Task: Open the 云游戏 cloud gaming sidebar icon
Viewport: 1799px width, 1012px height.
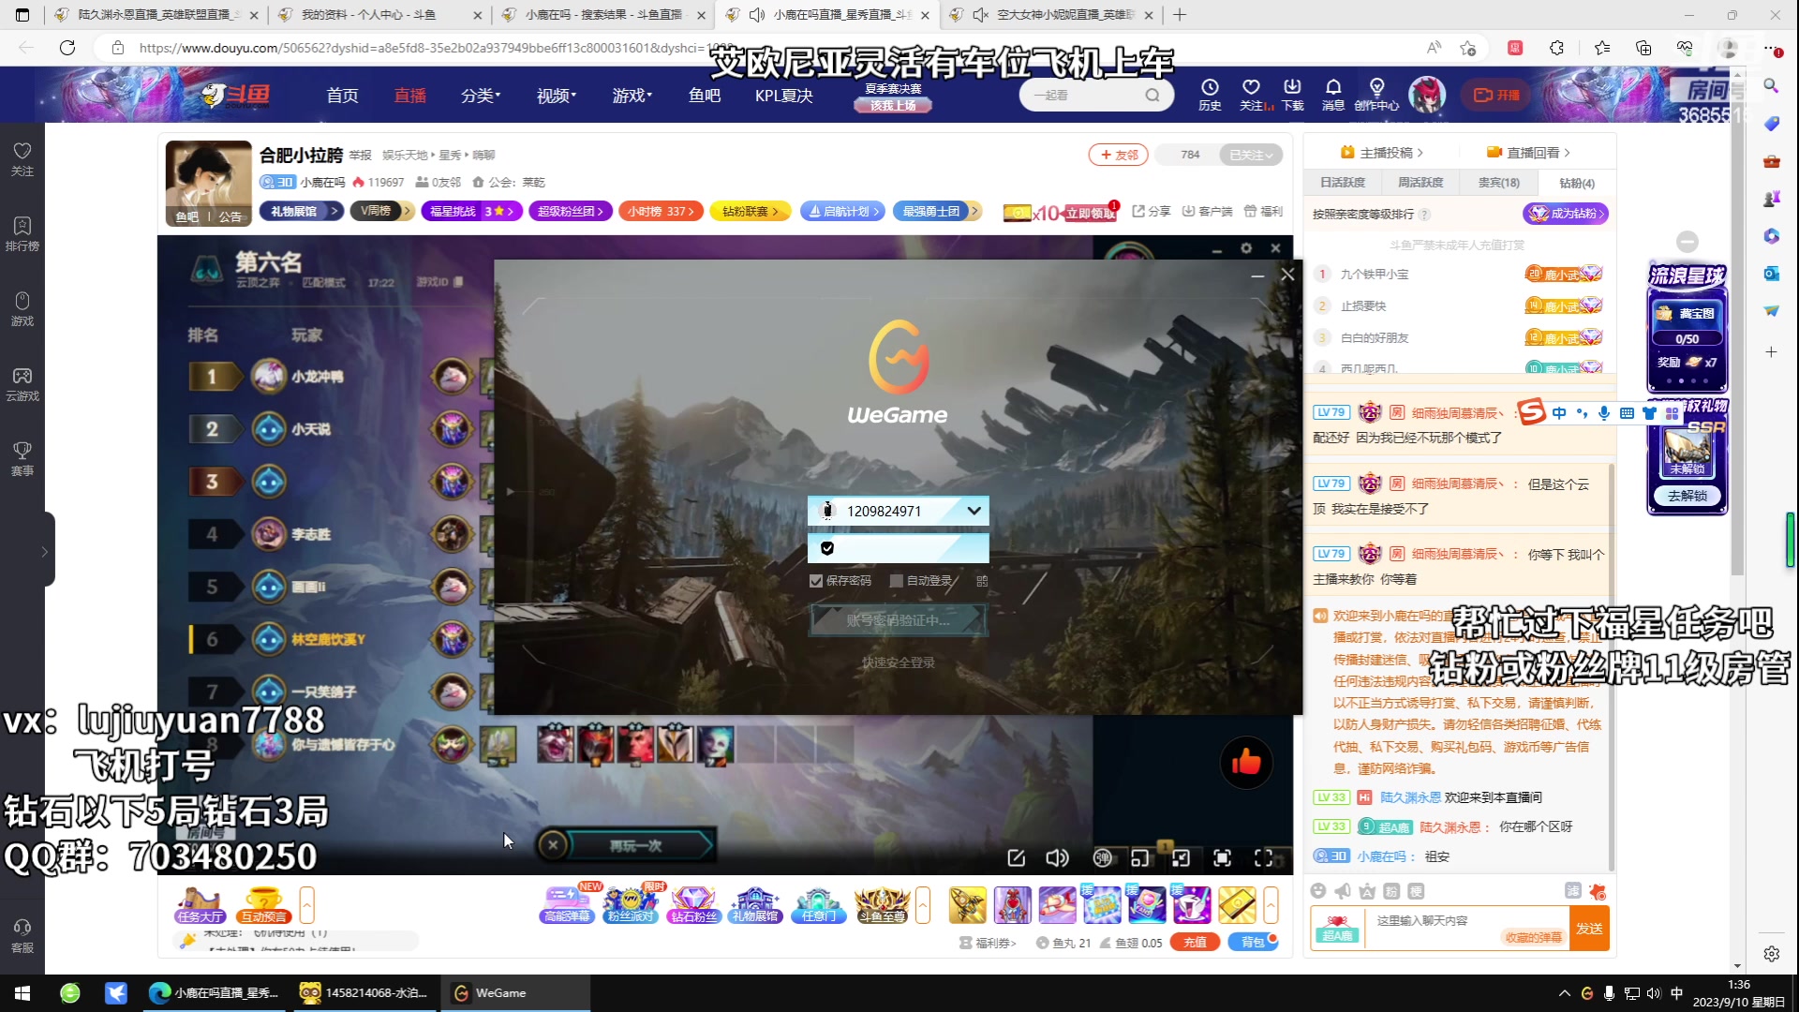Action: click(22, 384)
